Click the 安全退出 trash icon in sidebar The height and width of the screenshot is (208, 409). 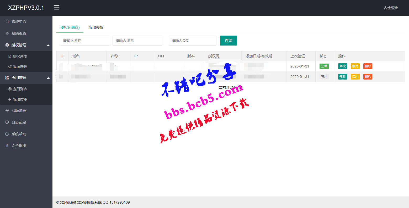(7, 146)
